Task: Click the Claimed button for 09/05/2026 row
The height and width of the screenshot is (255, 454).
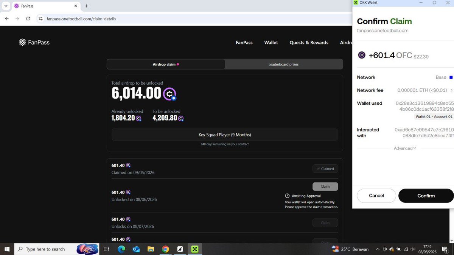Action: pyautogui.click(x=325, y=169)
